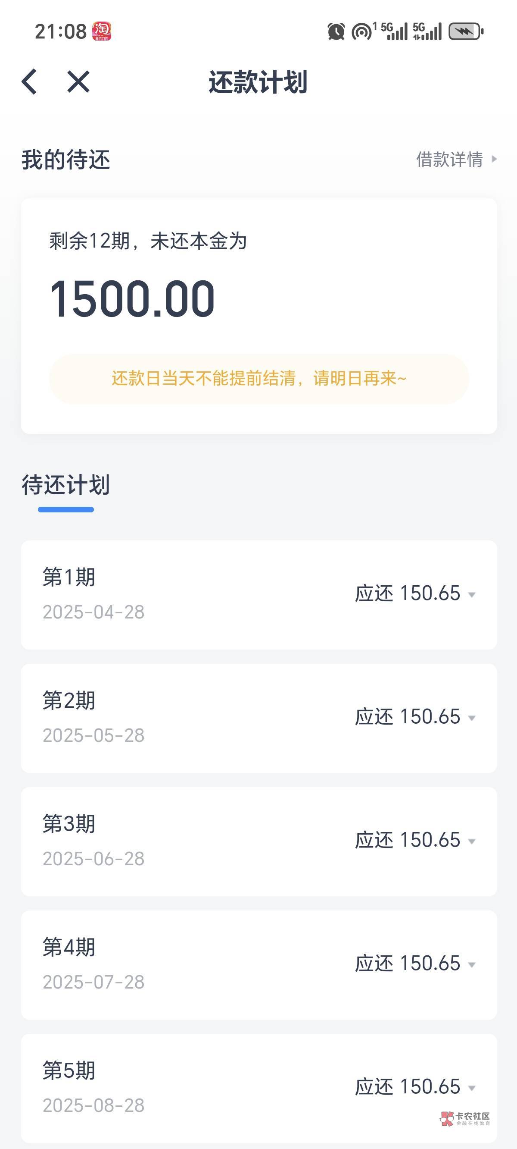Tap the 还款计划 page title
Screen dimensions: 517x1149
coord(258,82)
